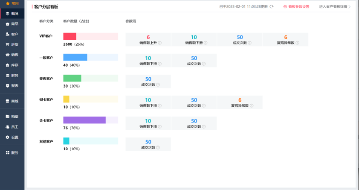This screenshot has height=190, width=359.
Task: Click help icon for 金卡客户 销售额下滑
Action: pos(160,126)
